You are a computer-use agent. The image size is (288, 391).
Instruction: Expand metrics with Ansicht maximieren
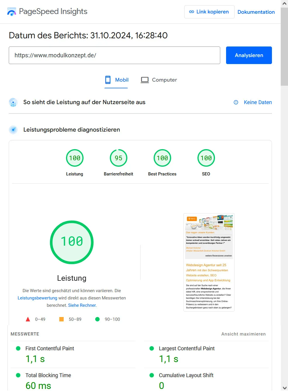[x=243, y=334]
